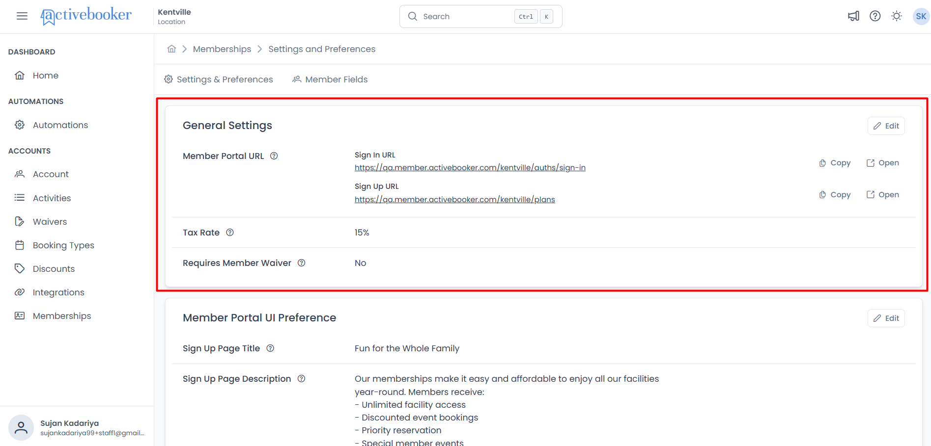This screenshot has width=931, height=446.
Task: Show help for Sign Up Page Title
Action: click(x=270, y=348)
